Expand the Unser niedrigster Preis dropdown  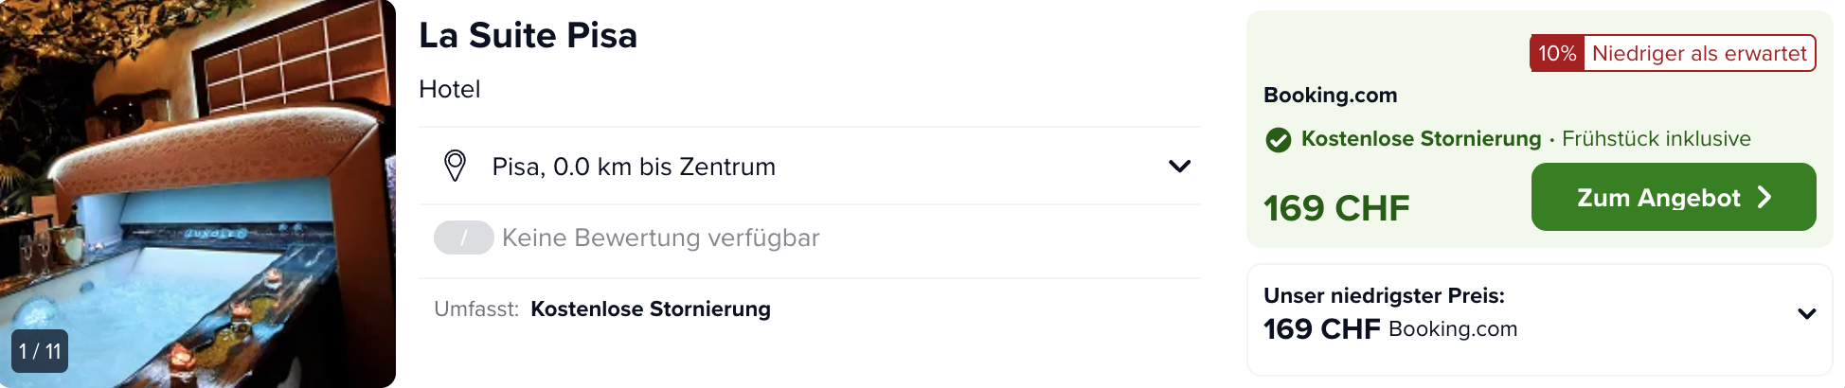pos(1806,313)
